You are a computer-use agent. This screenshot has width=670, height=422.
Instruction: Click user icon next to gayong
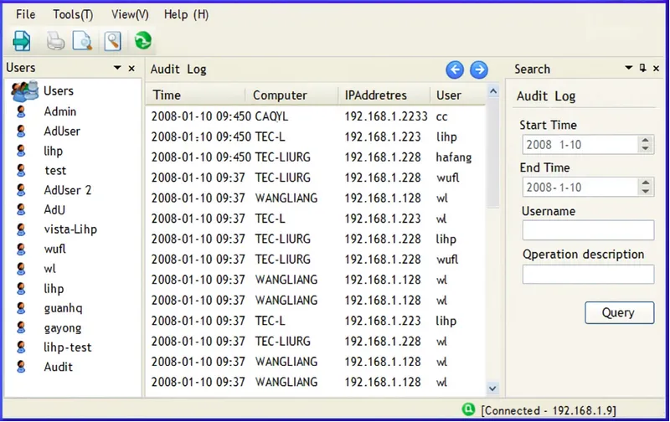pyautogui.click(x=20, y=327)
